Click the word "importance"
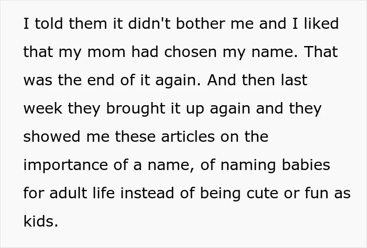This screenshot has width=367, height=248. [x=66, y=166]
